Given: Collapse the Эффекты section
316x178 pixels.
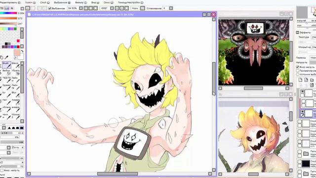Looking at the screenshot, I should (x=298, y=32).
